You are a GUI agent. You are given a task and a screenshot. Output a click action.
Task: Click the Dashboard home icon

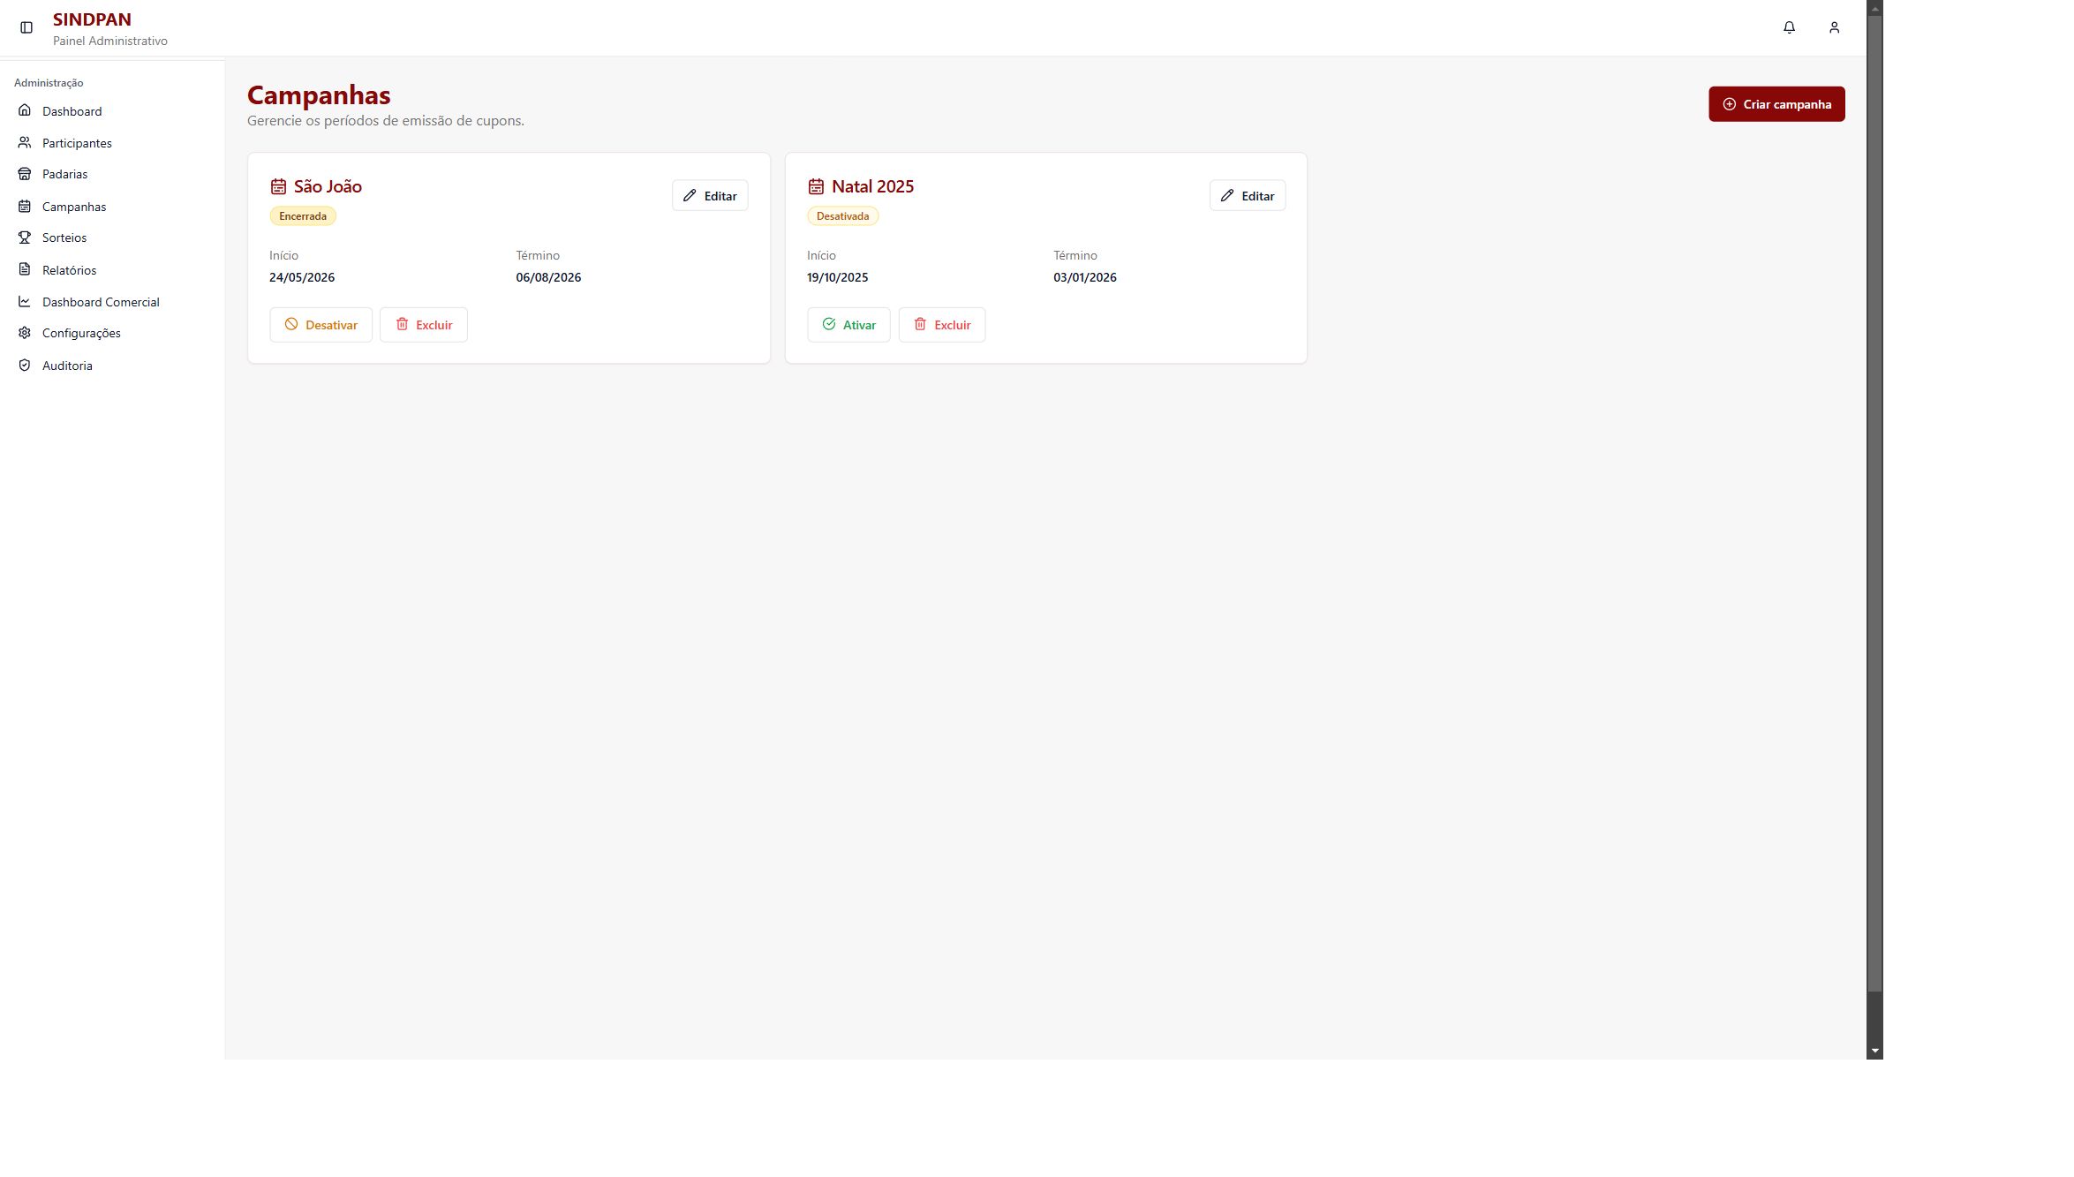tap(25, 110)
